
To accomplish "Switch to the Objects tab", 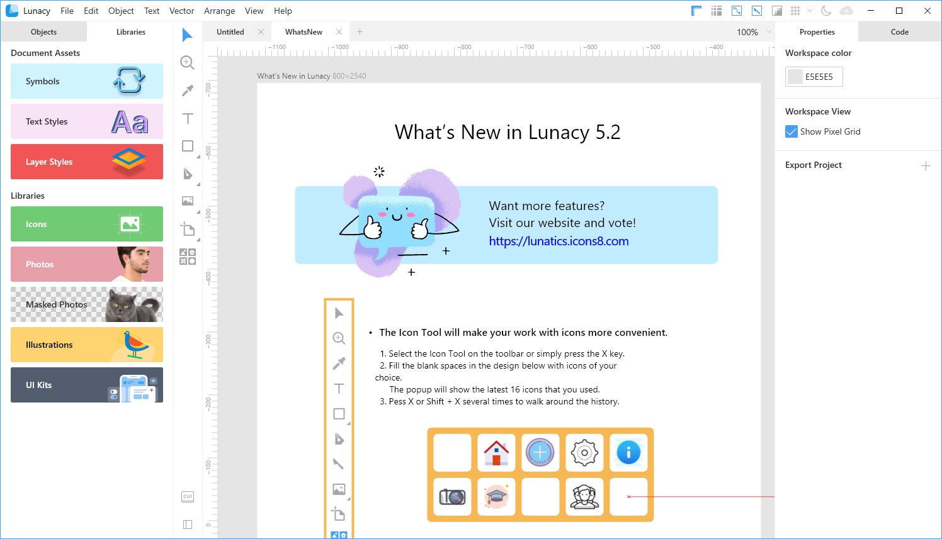I will tap(43, 32).
